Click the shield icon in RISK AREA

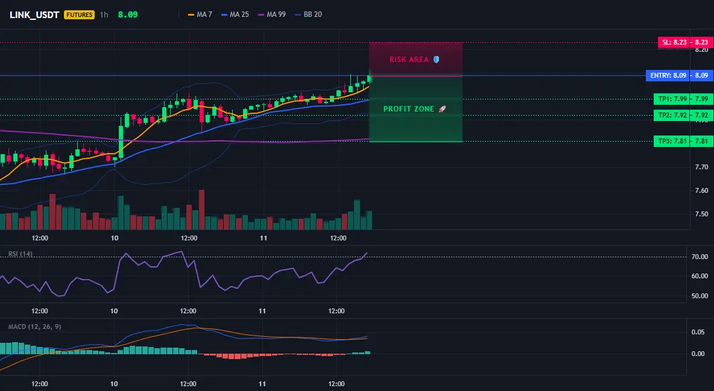point(436,60)
